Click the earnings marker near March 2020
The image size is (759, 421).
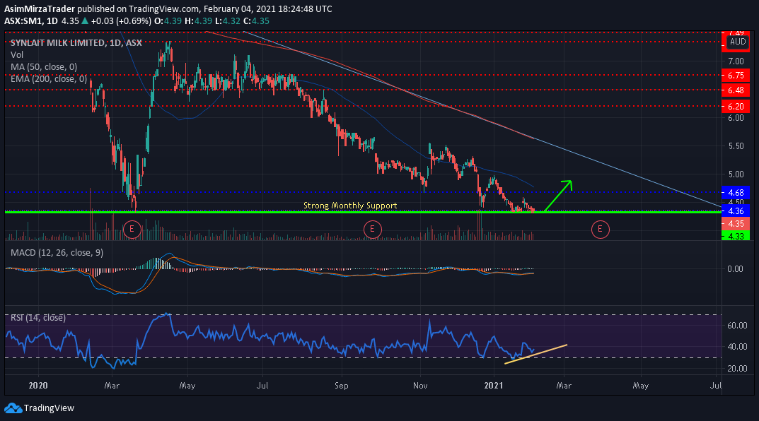[x=132, y=229]
